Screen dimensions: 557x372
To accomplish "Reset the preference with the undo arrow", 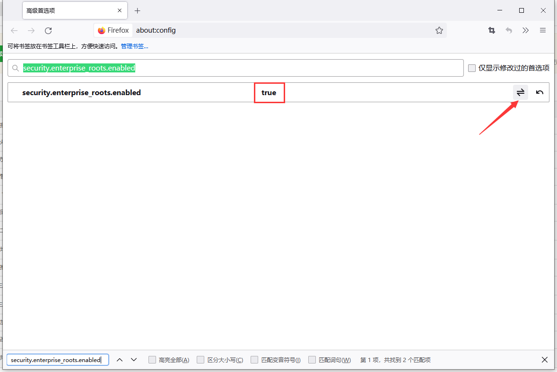I will [540, 92].
